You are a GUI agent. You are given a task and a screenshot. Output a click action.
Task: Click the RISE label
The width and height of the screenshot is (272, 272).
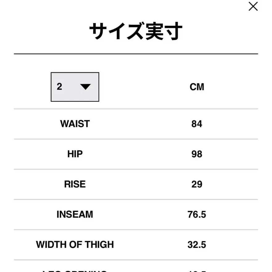point(74,184)
